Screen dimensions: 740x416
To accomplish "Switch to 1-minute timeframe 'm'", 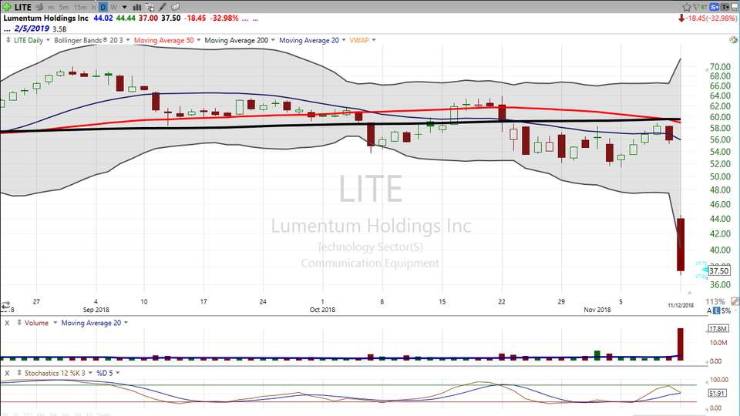I will tap(51, 7).
